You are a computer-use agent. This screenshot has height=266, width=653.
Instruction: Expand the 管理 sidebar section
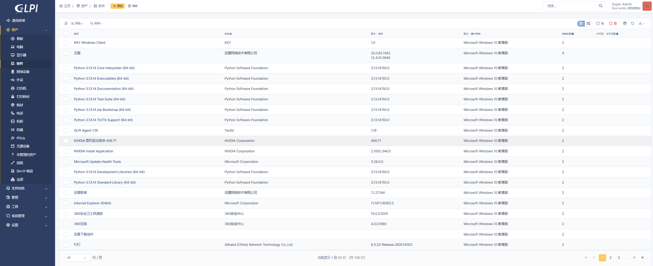pyautogui.click(x=27, y=197)
